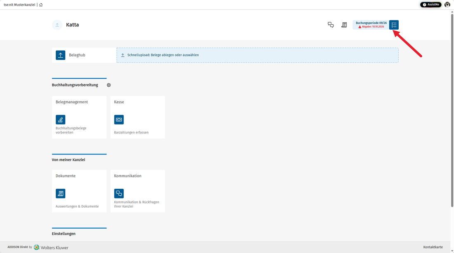This screenshot has width=454, height=253.
Task: Click the Kommunikation card title
Action: coord(128,176)
